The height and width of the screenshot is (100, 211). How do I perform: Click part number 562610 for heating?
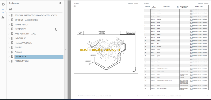tap(152, 19)
